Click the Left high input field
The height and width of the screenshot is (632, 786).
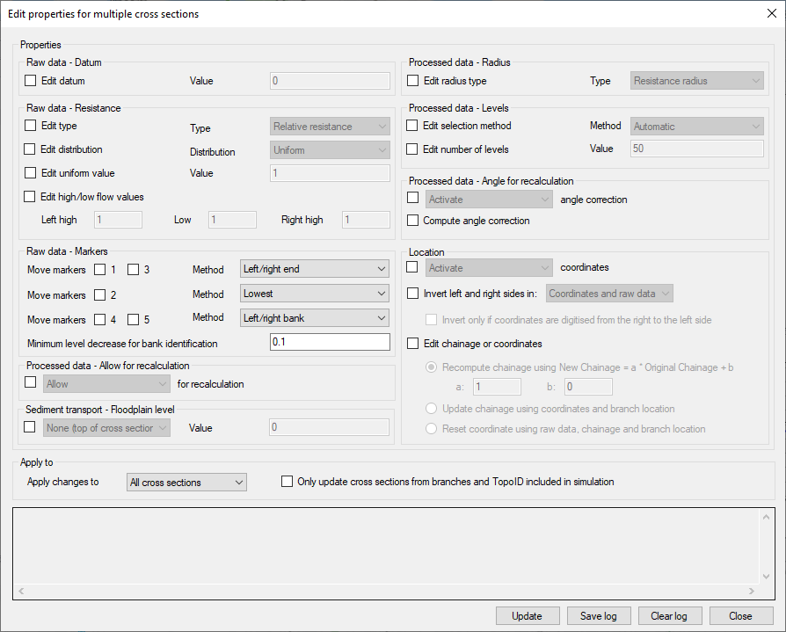(119, 220)
